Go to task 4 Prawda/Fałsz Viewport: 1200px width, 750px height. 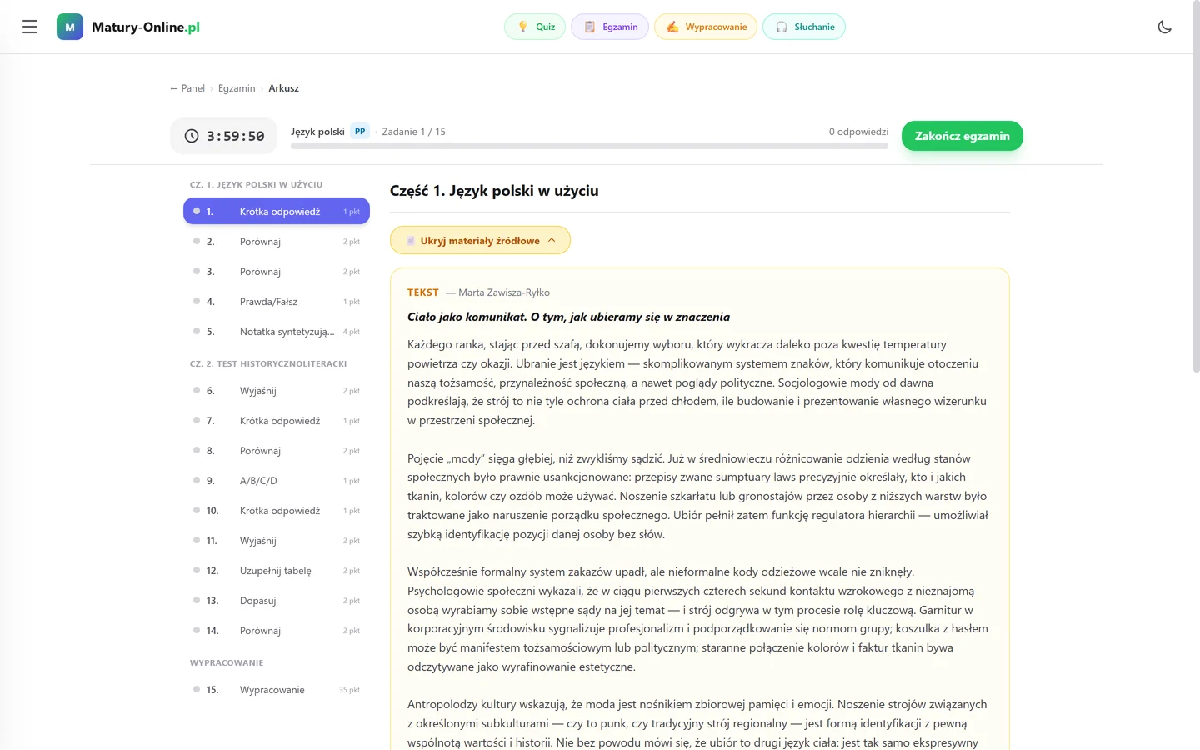[x=277, y=302]
